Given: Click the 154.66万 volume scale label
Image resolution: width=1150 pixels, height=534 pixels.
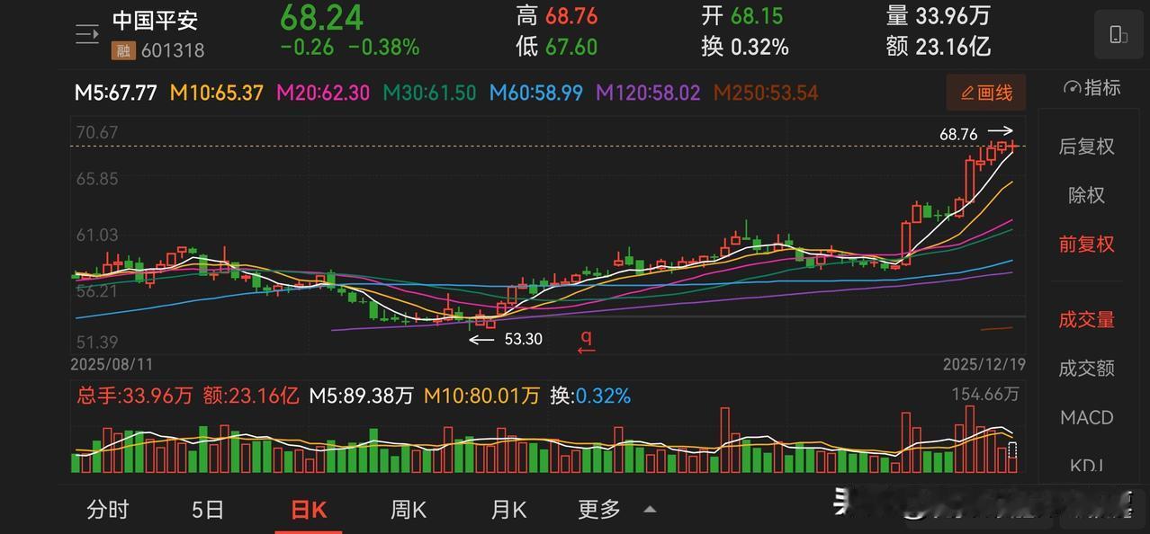Looking at the screenshot, I should click(985, 394).
